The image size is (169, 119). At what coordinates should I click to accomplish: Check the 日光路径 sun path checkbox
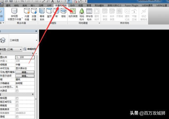(x=17, y=91)
